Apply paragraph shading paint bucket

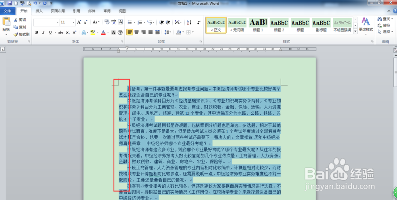coord(179,32)
